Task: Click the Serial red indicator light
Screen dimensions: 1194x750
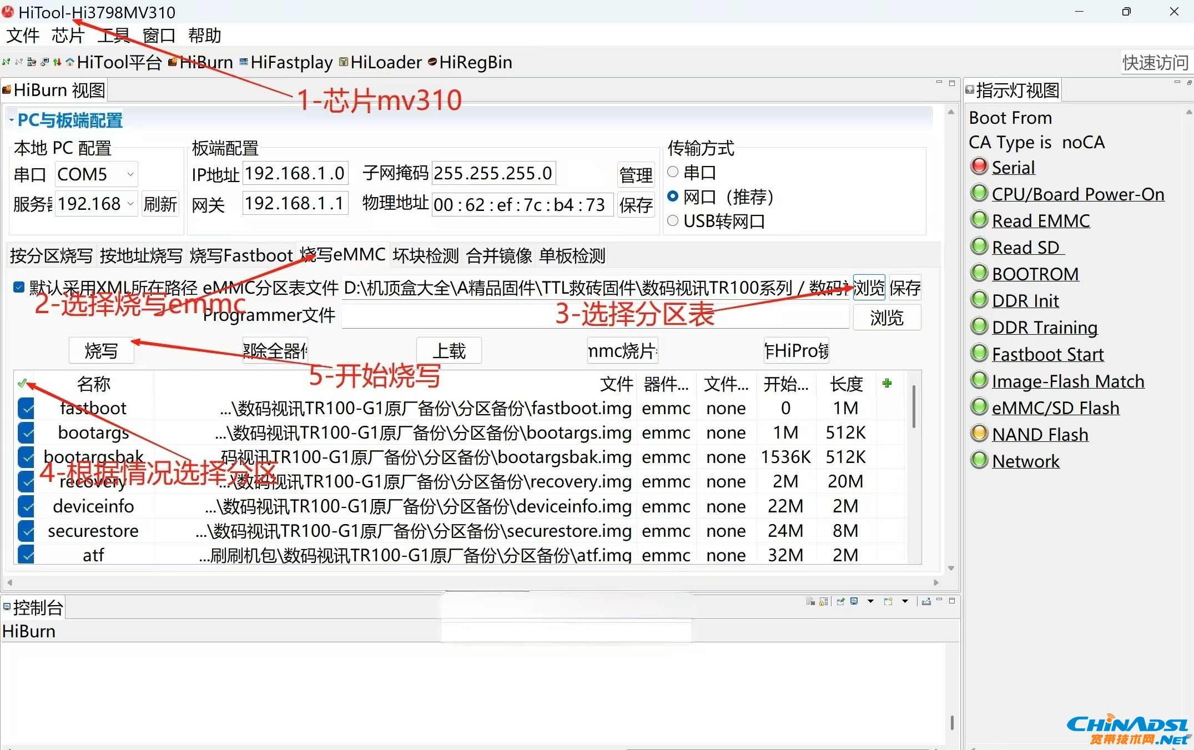Action: pyautogui.click(x=979, y=166)
